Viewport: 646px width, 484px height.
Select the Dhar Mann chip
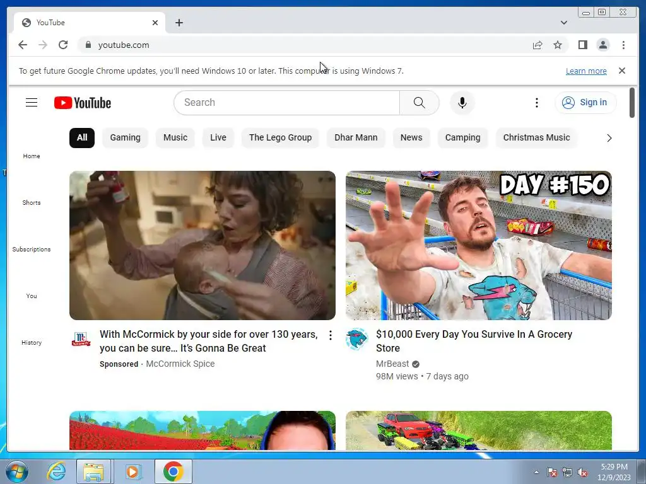356,137
